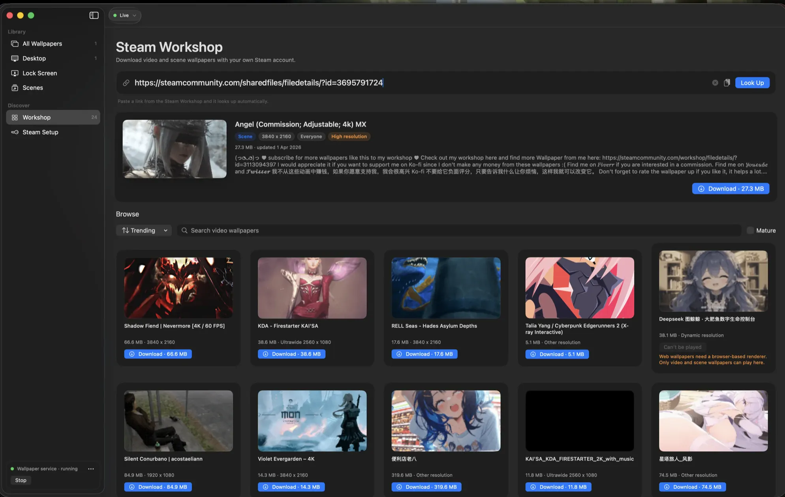Select Desktop in the sidebar

point(53,58)
